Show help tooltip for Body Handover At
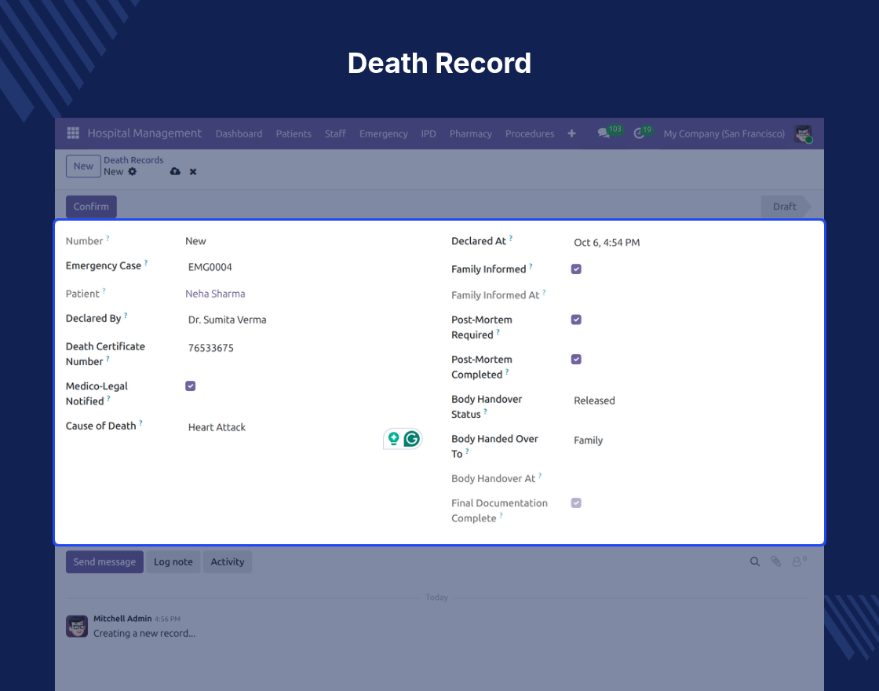The image size is (879, 691). click(x=540, y=475)
